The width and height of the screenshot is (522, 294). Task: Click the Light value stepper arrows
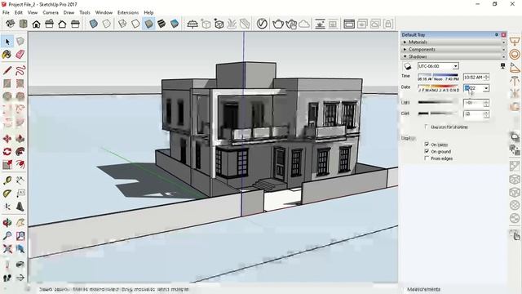point(486,103)
